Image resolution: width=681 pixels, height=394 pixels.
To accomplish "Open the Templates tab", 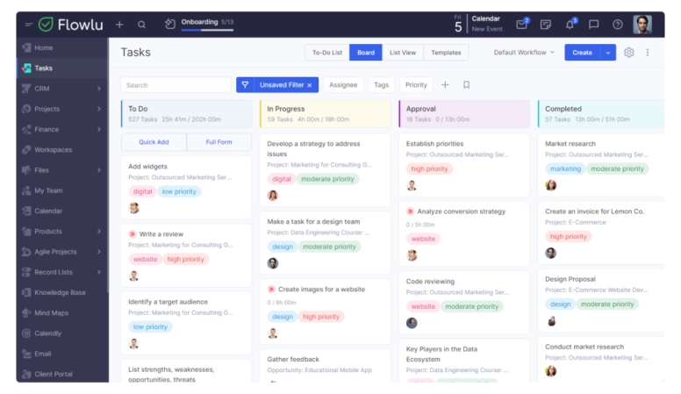I will point(446,53).
